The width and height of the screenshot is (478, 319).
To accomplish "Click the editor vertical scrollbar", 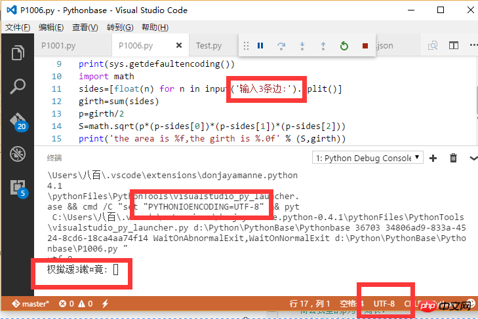I will (x=477, y=100).
